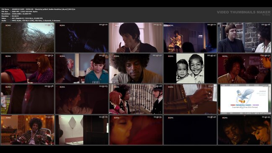Select the File Name text line
This screenshot has height=153, width=272.
38,9
